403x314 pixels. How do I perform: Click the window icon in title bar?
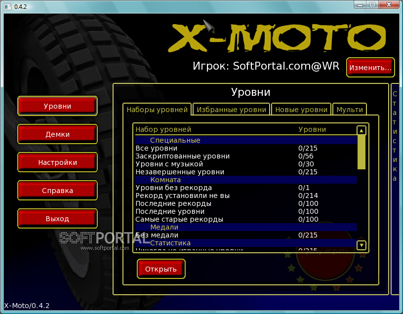pos(8,7)
